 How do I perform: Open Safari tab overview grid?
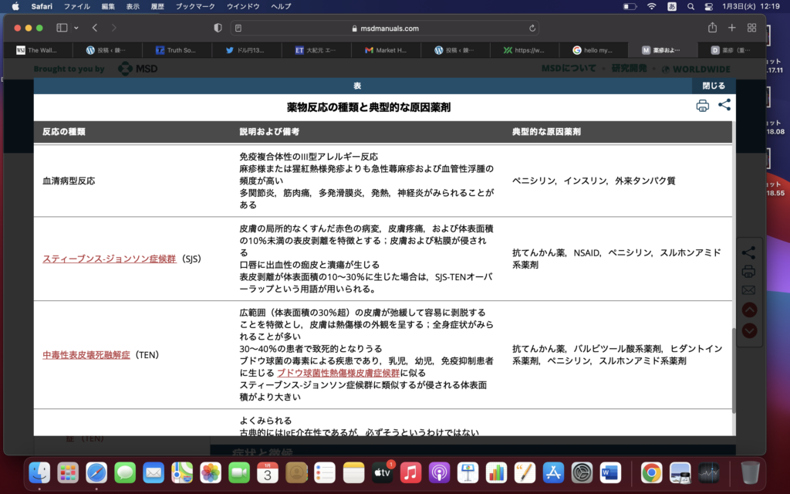pyautogui.click(x=751, y=28)
